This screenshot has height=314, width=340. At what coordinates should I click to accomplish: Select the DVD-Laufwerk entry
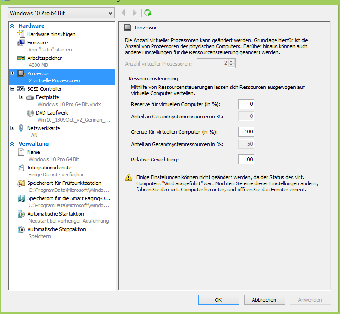coord(52,113)
